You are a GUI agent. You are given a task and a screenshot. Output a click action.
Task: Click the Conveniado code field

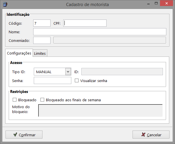[42, 40]
